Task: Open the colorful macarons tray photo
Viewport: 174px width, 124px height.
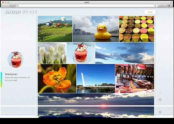Action: pos(137,29)
